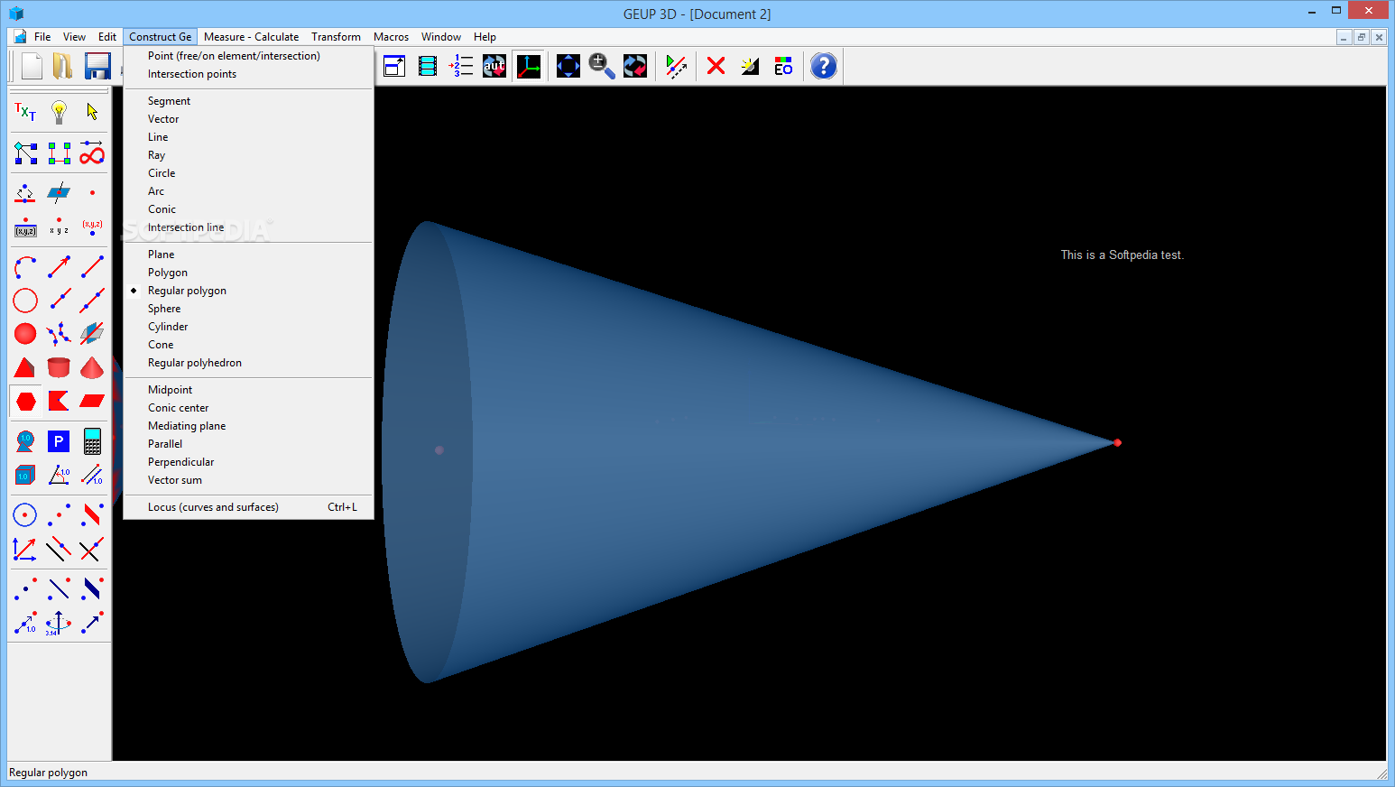This screenshot has width=1395, height=787.
Task: Pick Cone in the Construct menu
Action: pyautogui.click(x=248, y=345)
